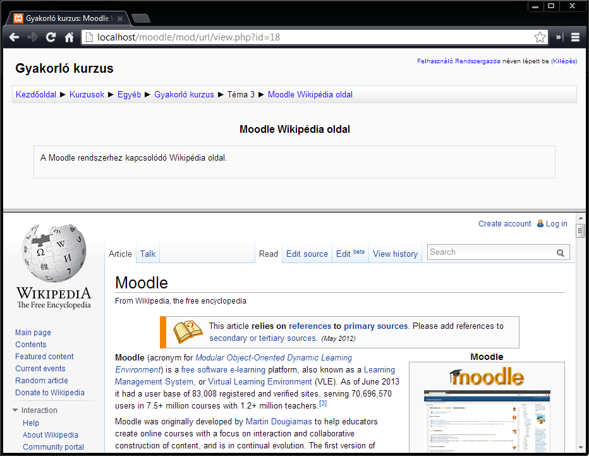Click the Log in link
This screenshot has width=589, height=456.
[x=556, y=224]
